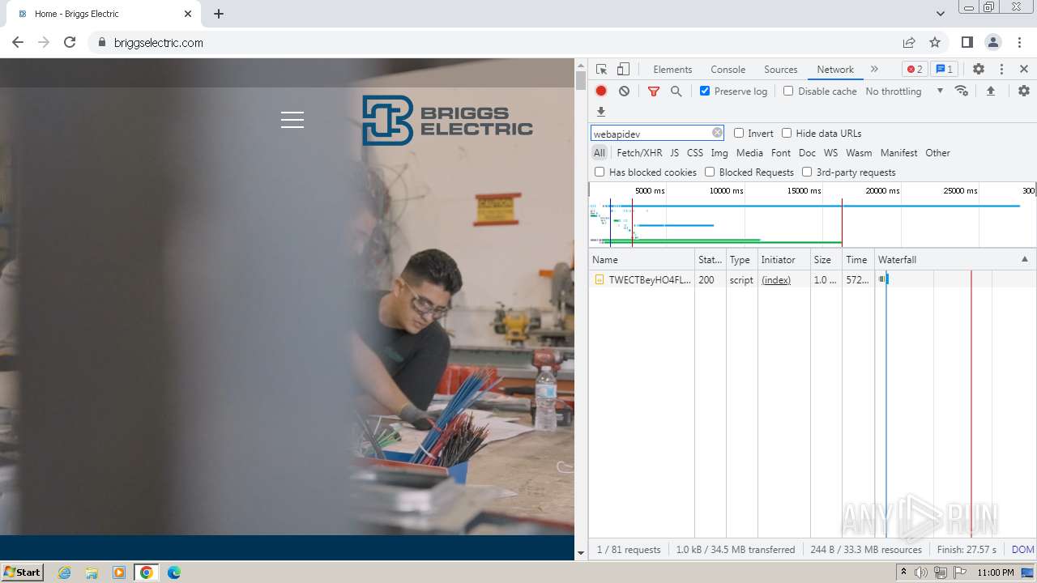
Task: Open Chrome three-dot menu
Action: coord(1019,42)
